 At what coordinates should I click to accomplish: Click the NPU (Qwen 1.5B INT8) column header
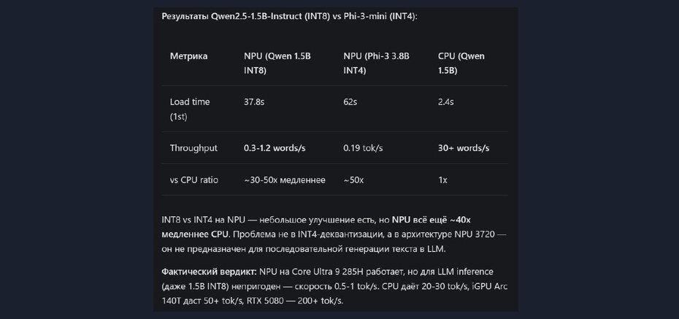277,64
